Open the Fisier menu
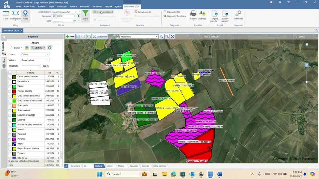Screen dimensions: 319x179 point(18,7)
